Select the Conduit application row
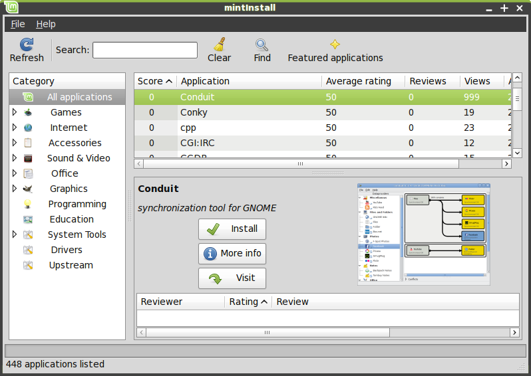This screenshot has height=376, width=531. pos(323,97)
